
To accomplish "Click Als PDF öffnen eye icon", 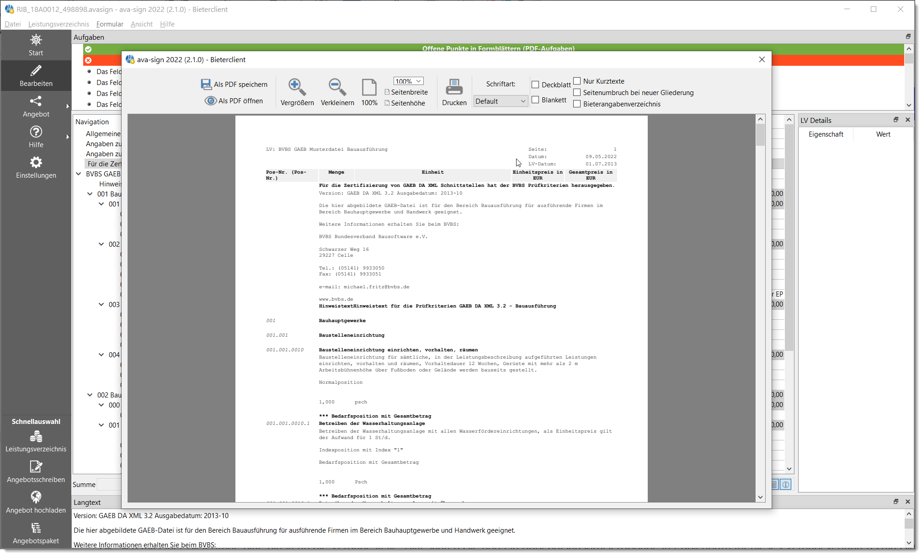I will [210, 101].
